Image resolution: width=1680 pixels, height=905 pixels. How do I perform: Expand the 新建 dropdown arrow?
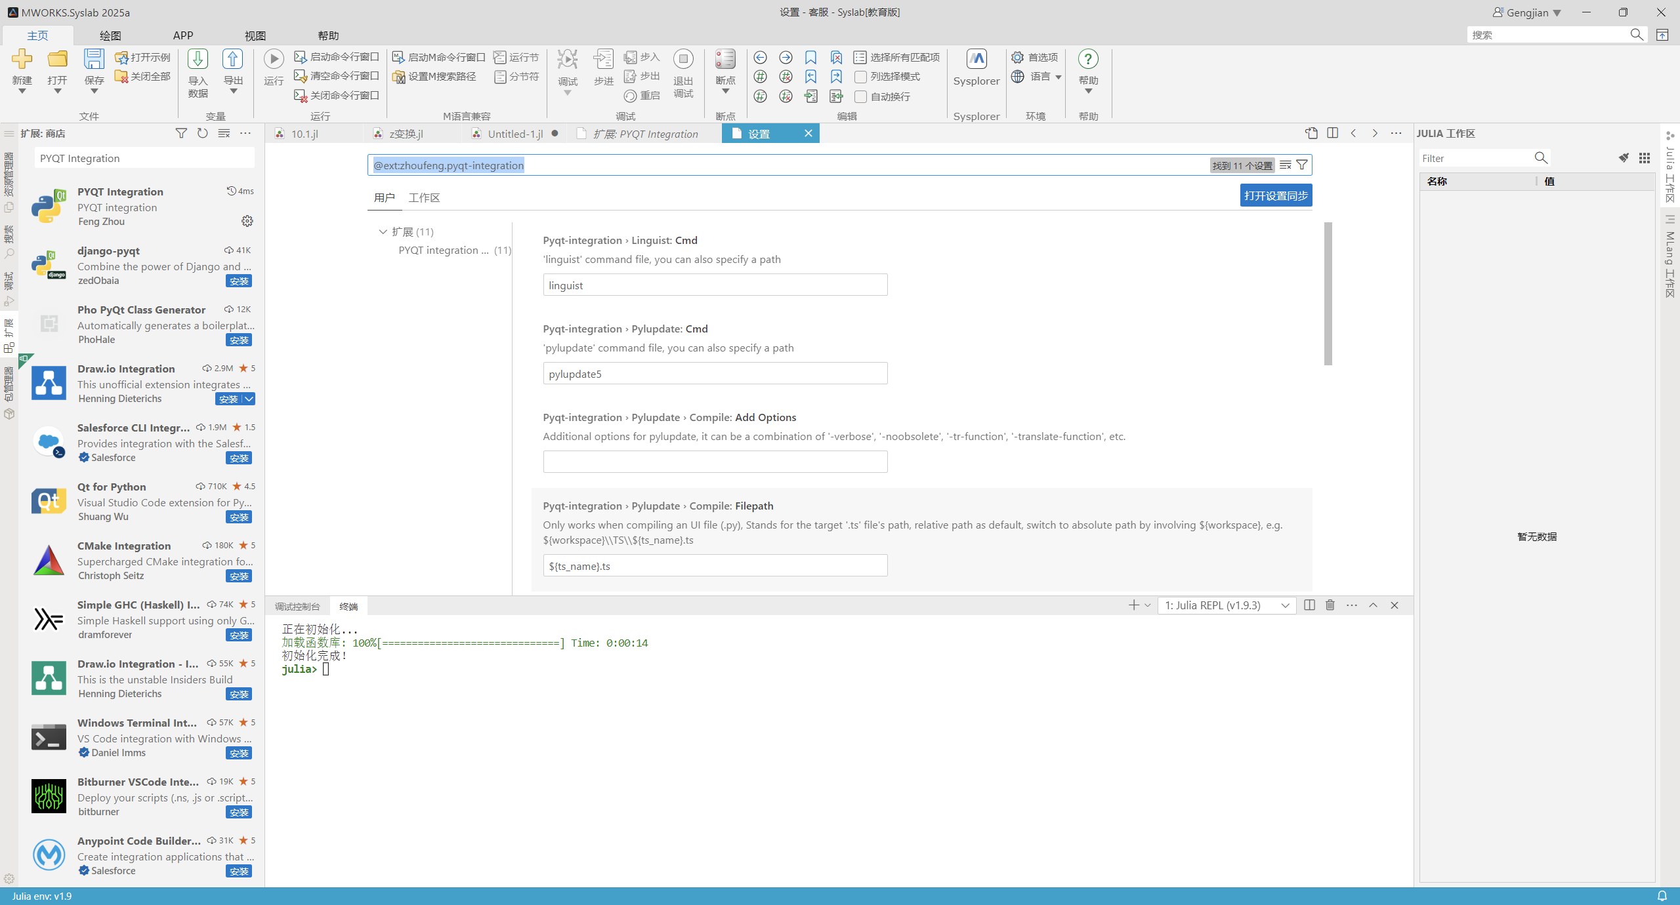tap(22, 91)
